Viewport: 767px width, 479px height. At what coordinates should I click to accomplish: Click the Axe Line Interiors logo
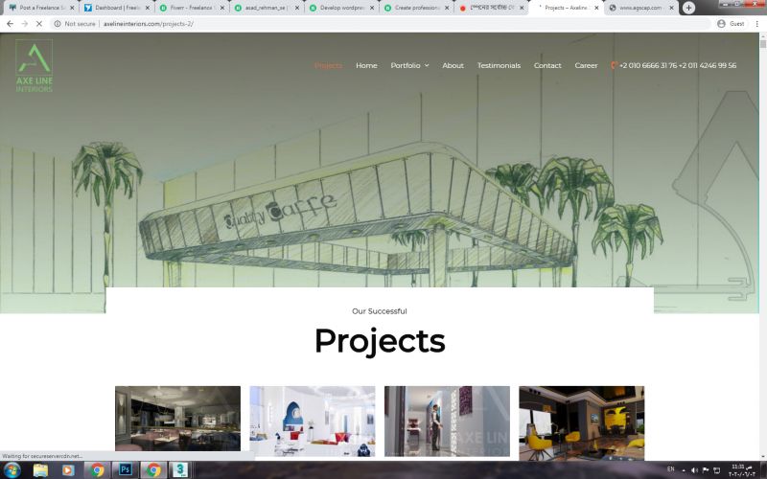[35, 66]
